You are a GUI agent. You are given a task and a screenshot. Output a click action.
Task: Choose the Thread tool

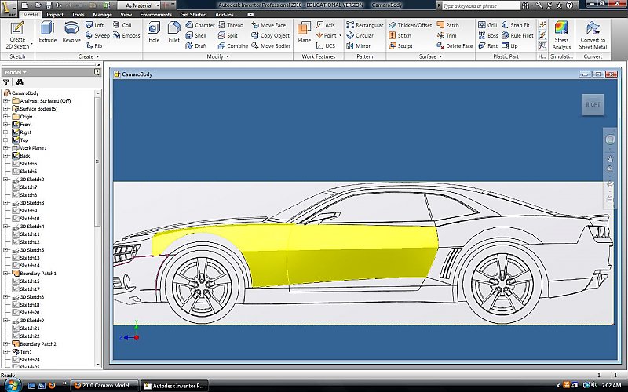tap(231, 25)
